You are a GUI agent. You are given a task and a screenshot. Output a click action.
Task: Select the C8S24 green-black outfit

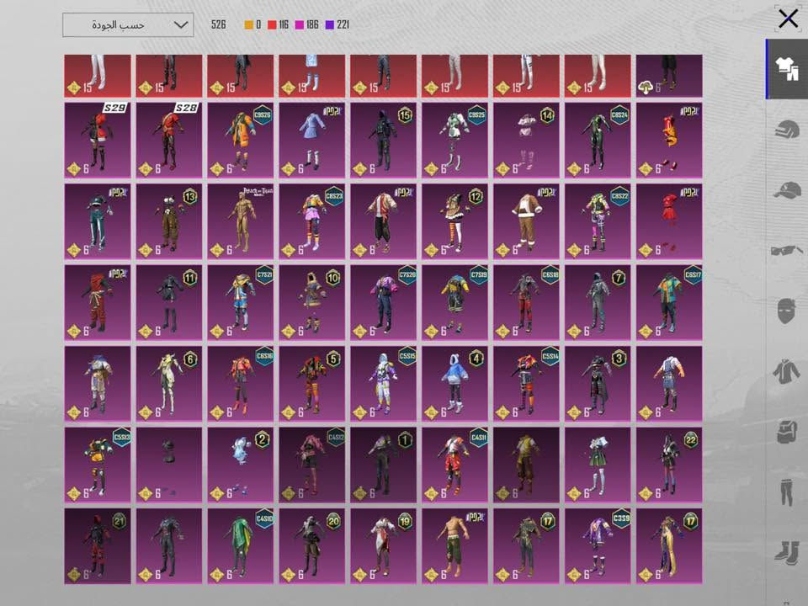(598, 141)
